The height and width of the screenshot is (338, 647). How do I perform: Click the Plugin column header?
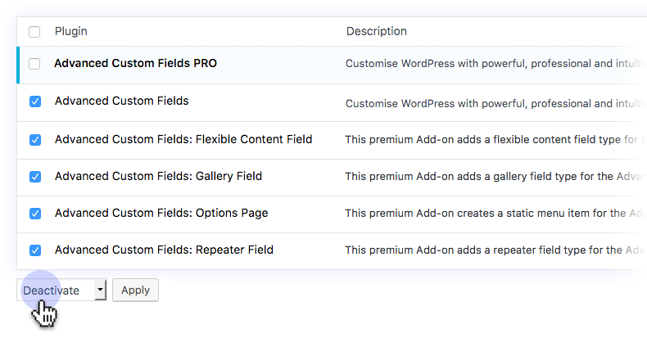click(x=71, y=32)
